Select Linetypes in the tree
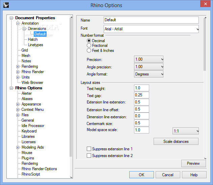 (35, 45)
